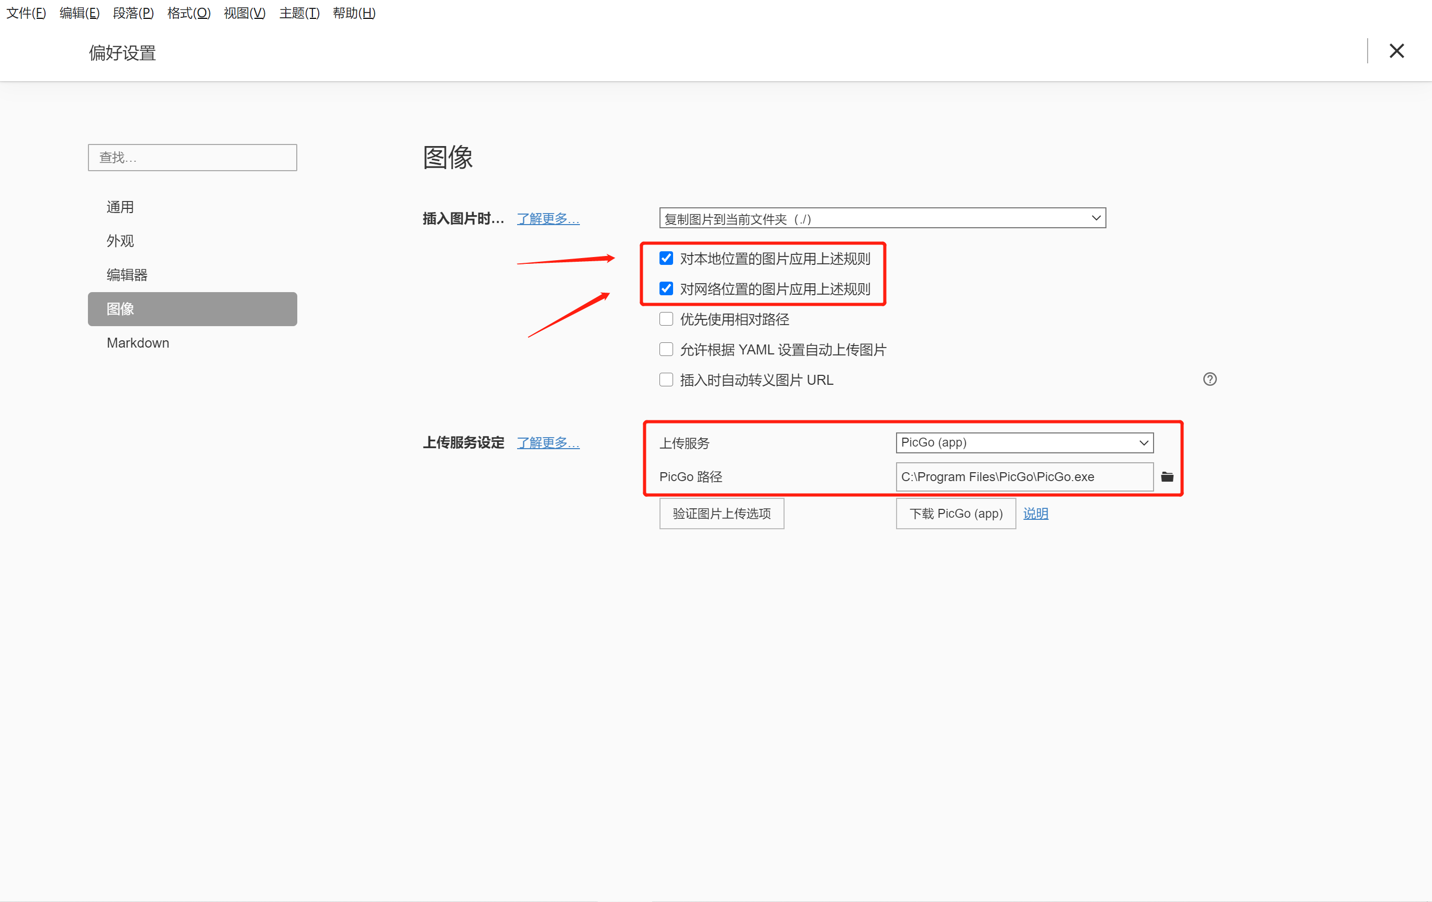The width and height of the screenshot is (1432, 902).
Task: Expand the 上传服务 PicGo (app) dropdown
Action: pos(1024,443)
